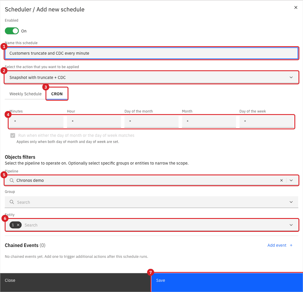Click the Close button at bottom
This screenshot has height=292, width=303.
pos(75,282)
